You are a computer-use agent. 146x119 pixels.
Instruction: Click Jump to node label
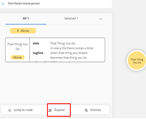point(23,110)
